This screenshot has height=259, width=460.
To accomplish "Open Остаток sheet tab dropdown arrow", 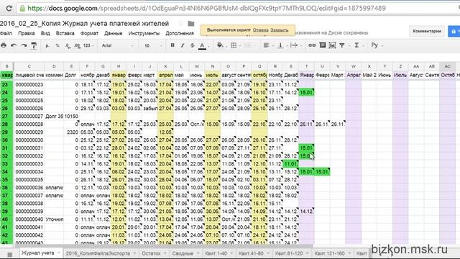I will point(165,253).
